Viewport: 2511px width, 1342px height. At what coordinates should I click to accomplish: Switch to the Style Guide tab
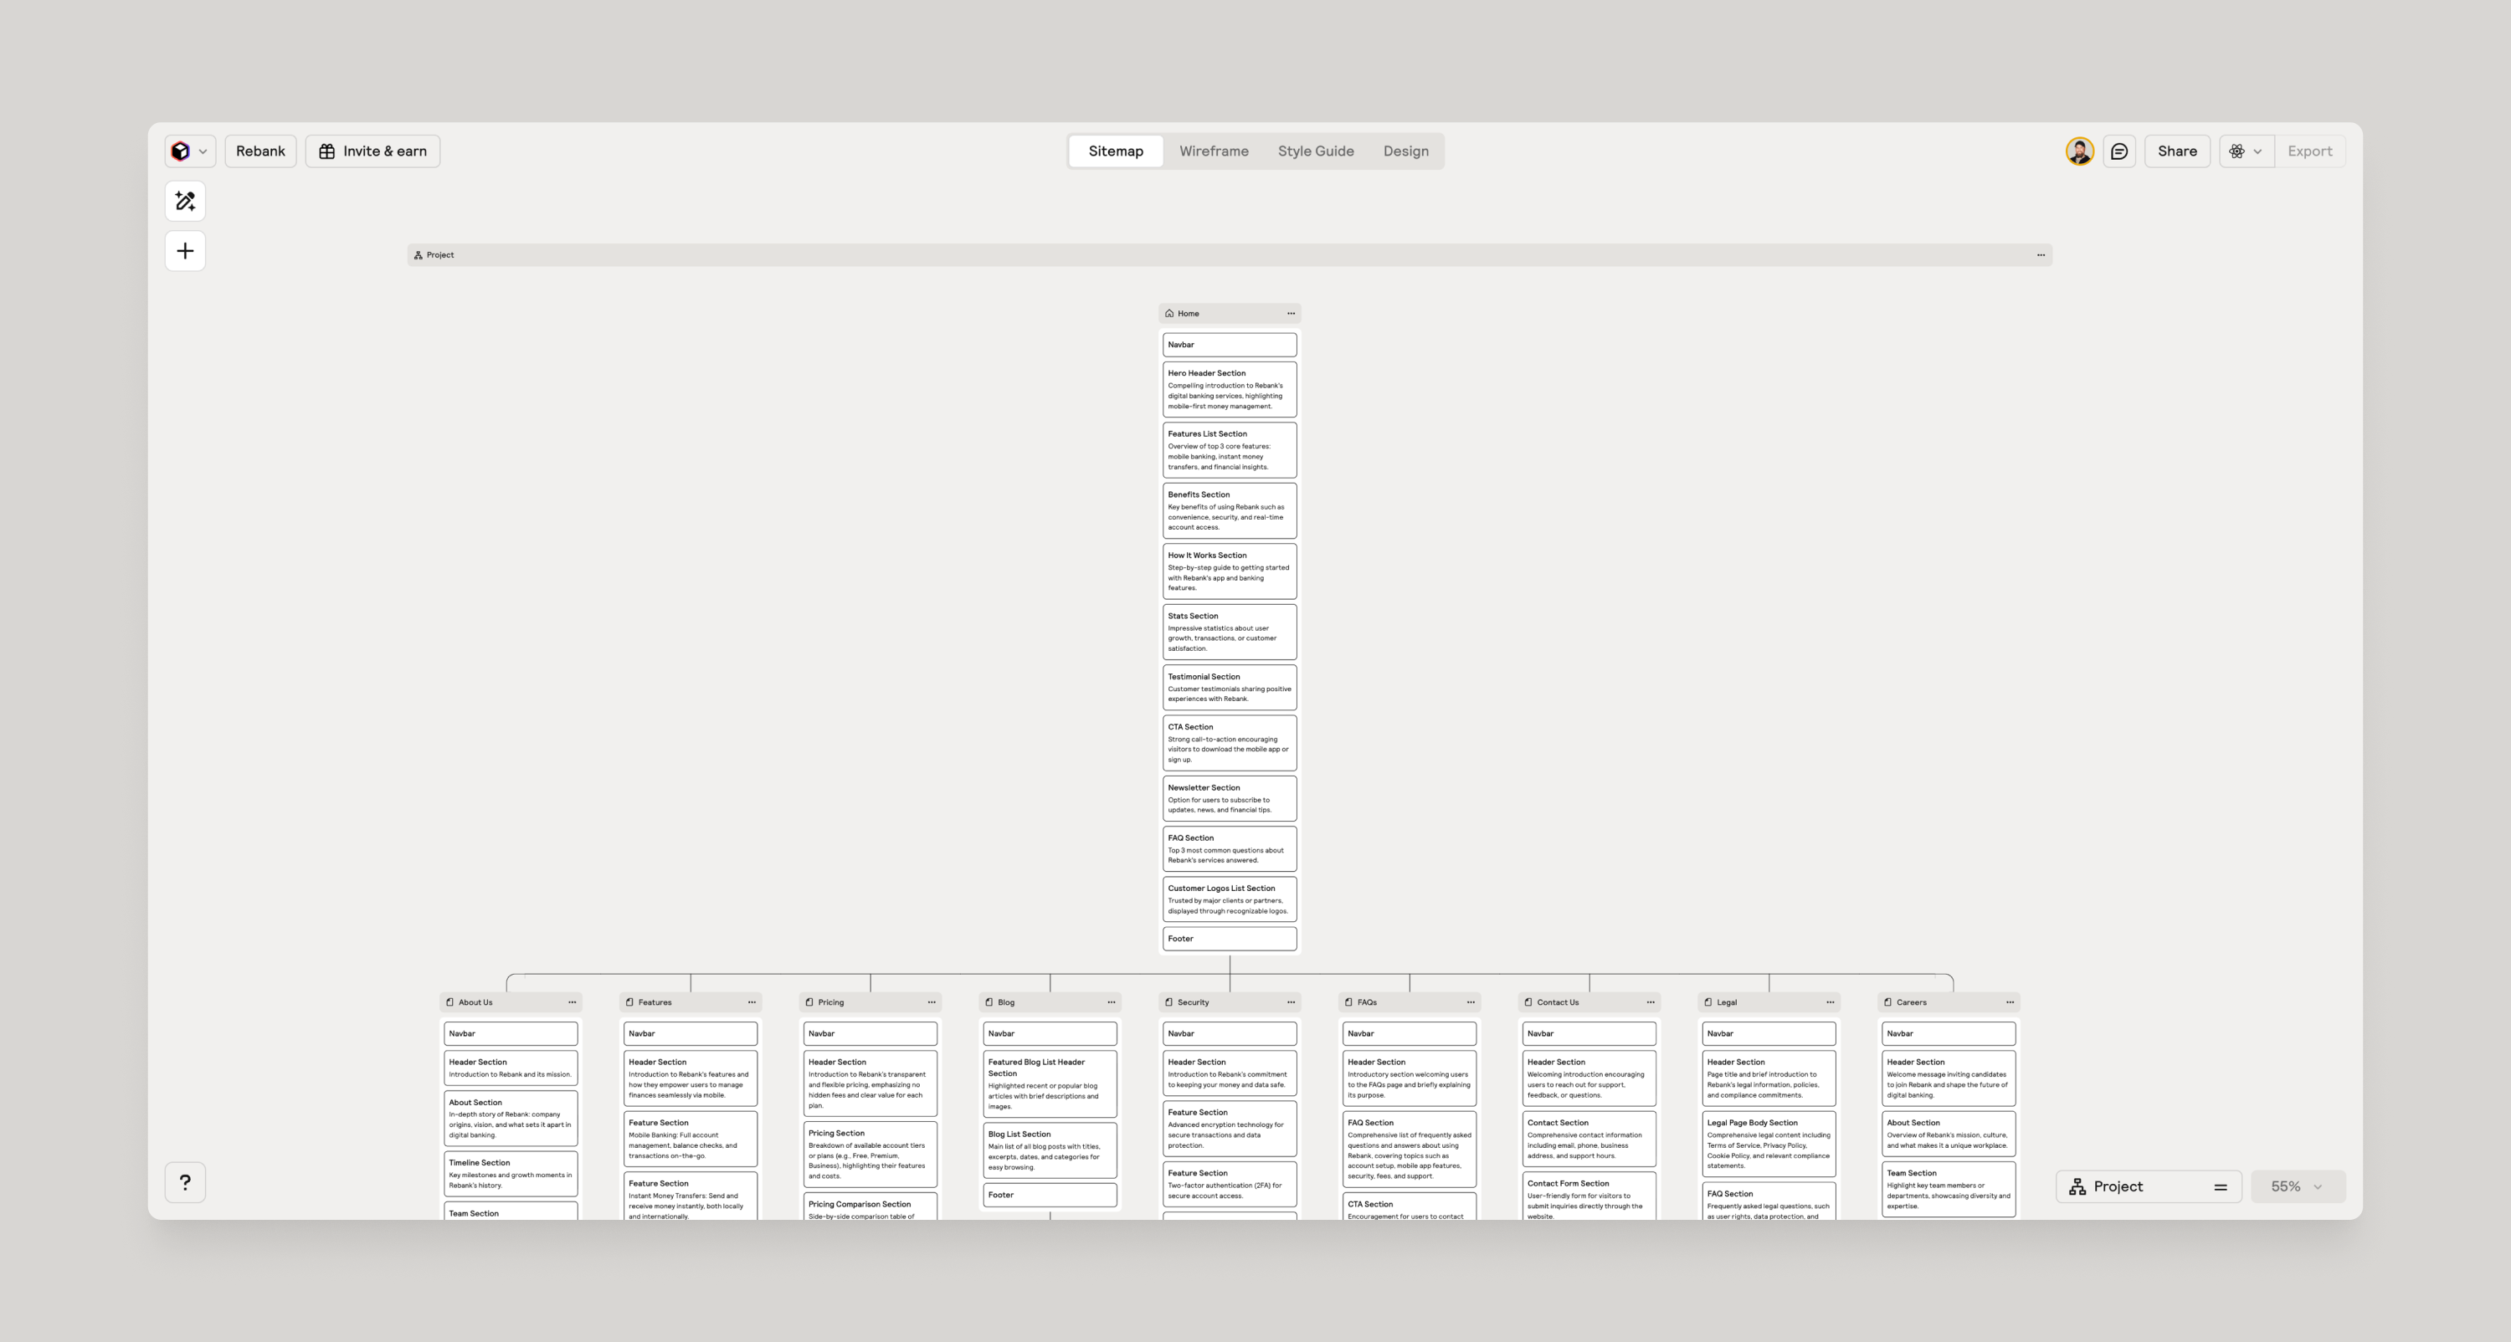(x=1315, y=151)
